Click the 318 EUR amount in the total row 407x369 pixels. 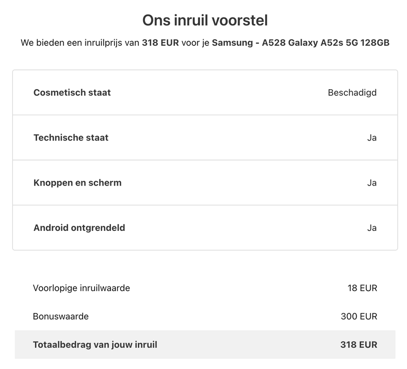pyautogui.click(x=359, y=345)
